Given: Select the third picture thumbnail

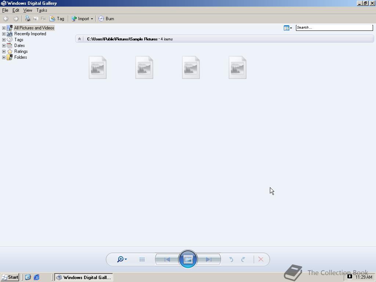Looking at the screenshot, I should (x=191, y=68).
